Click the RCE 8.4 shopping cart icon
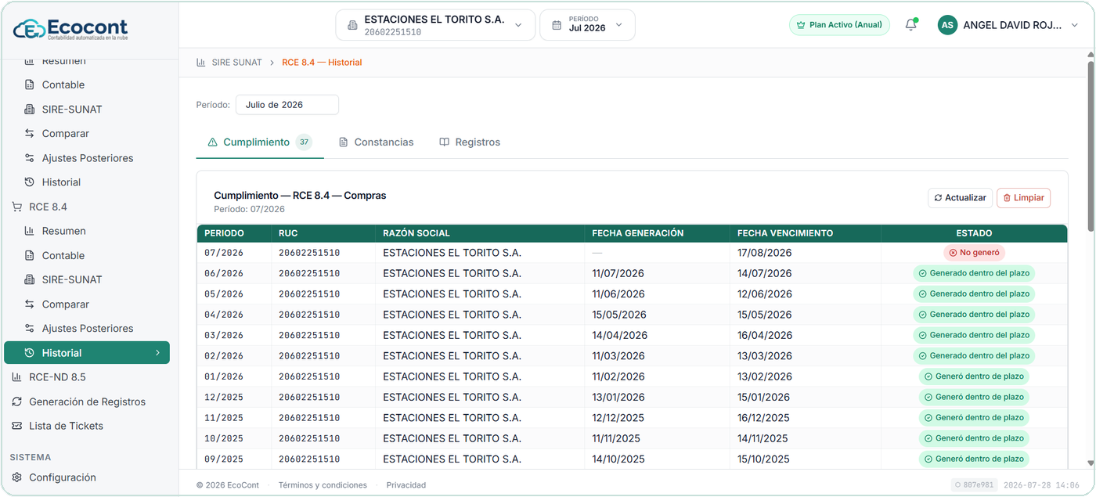This screenshot has height=497, width=1096. [x=16, y=207]
